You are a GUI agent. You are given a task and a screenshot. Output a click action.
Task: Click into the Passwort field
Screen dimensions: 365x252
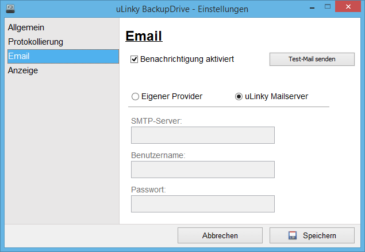point(203,204)
